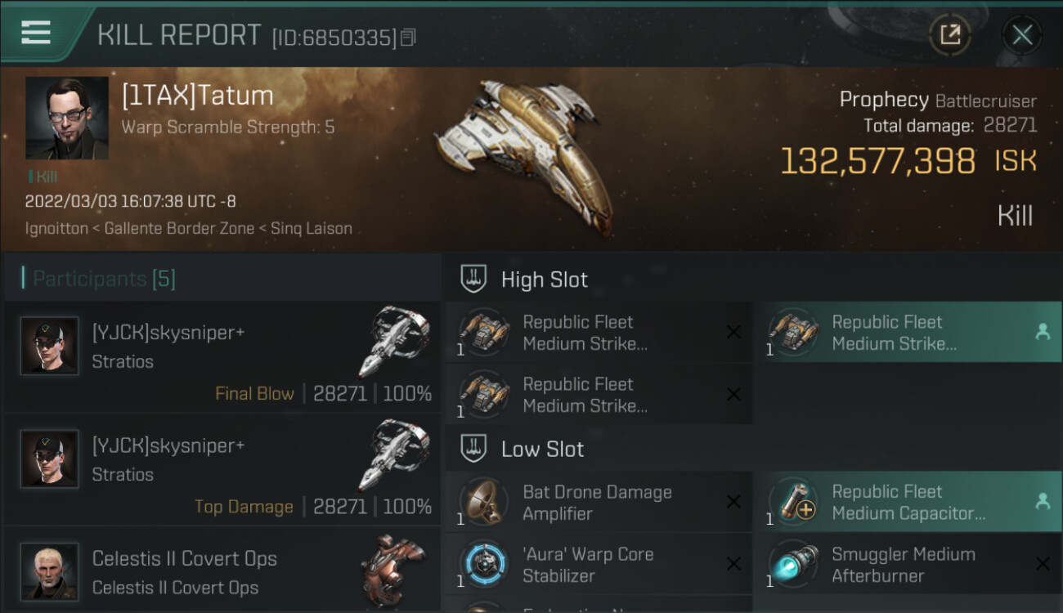Image resolution: width=1063 pixels, height=613 pixels.
Task: Open Tatum's character portrait
Action: [x=67, y=118]
